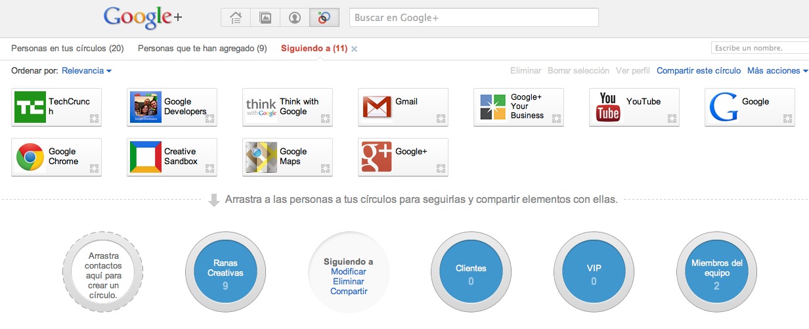Switch to Personas que te han agregado tab
Viewport: 809px width, 329px height.
[202, 49]
